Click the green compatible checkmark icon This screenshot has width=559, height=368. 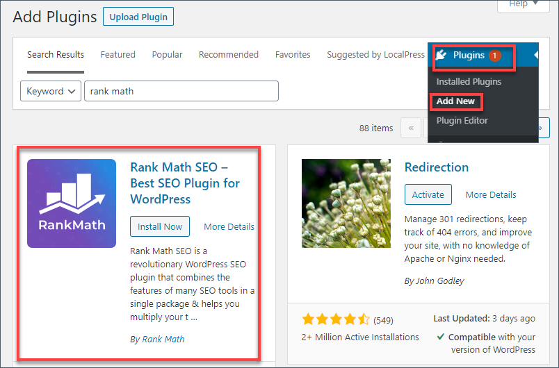tap(441, 336)
